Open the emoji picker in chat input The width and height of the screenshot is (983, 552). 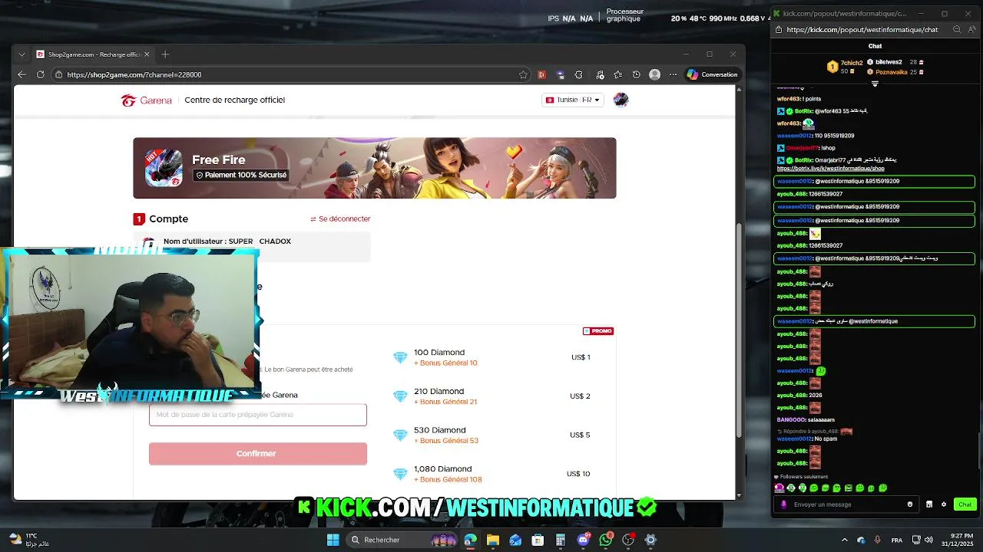click(910, 504)
